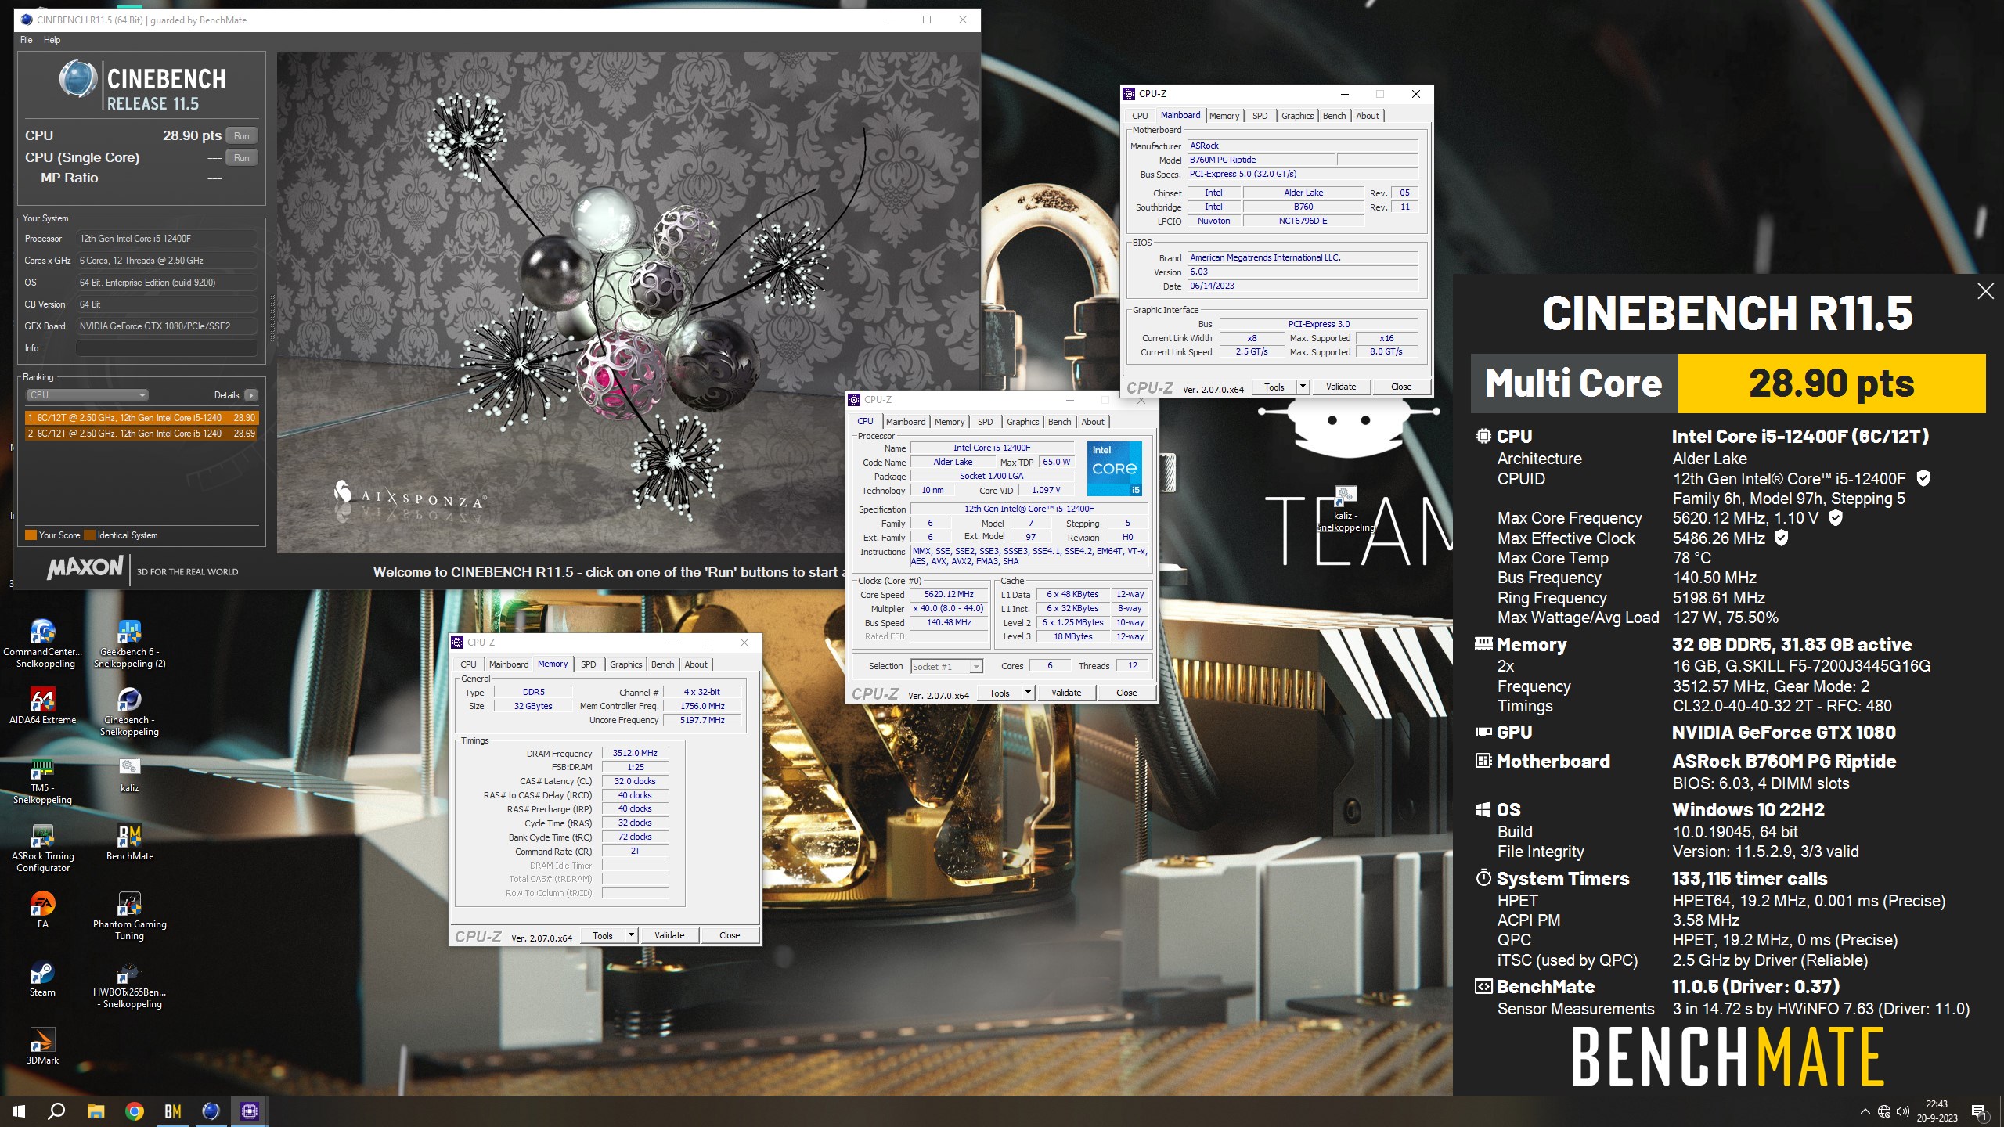Open taskbar search
The image size is (2004, 1127).
(x=56, y=1111)
